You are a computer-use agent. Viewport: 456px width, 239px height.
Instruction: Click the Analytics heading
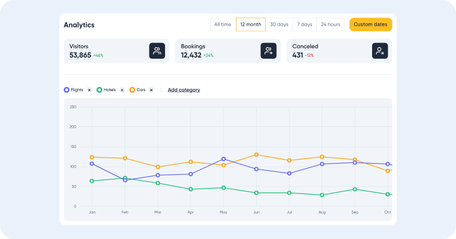(x=79, y=25)
